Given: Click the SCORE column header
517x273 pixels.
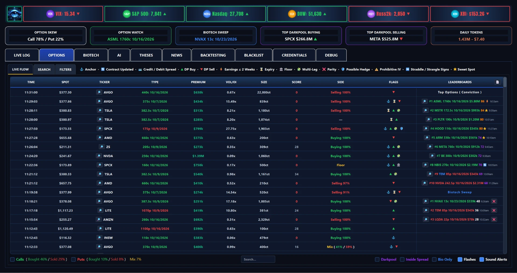Looking at the screenshot, I should pyautogui.click(x=296, y=82).
